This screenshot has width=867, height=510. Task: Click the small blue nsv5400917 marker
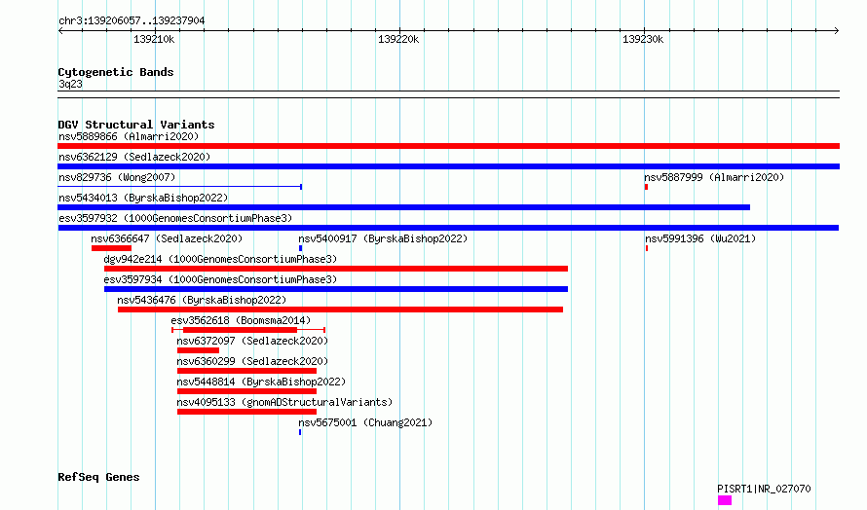coord(300,248)
